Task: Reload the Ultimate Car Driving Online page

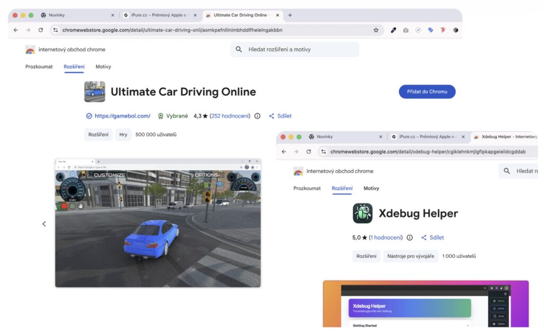Action: click(40, 30)
